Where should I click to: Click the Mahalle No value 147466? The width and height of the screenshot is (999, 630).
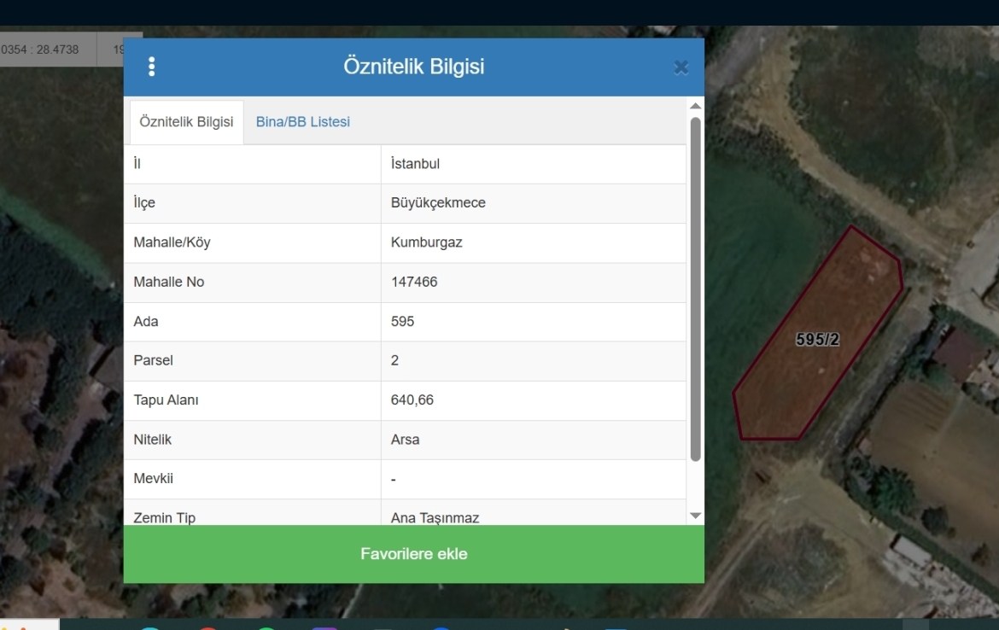click(414, 282)
